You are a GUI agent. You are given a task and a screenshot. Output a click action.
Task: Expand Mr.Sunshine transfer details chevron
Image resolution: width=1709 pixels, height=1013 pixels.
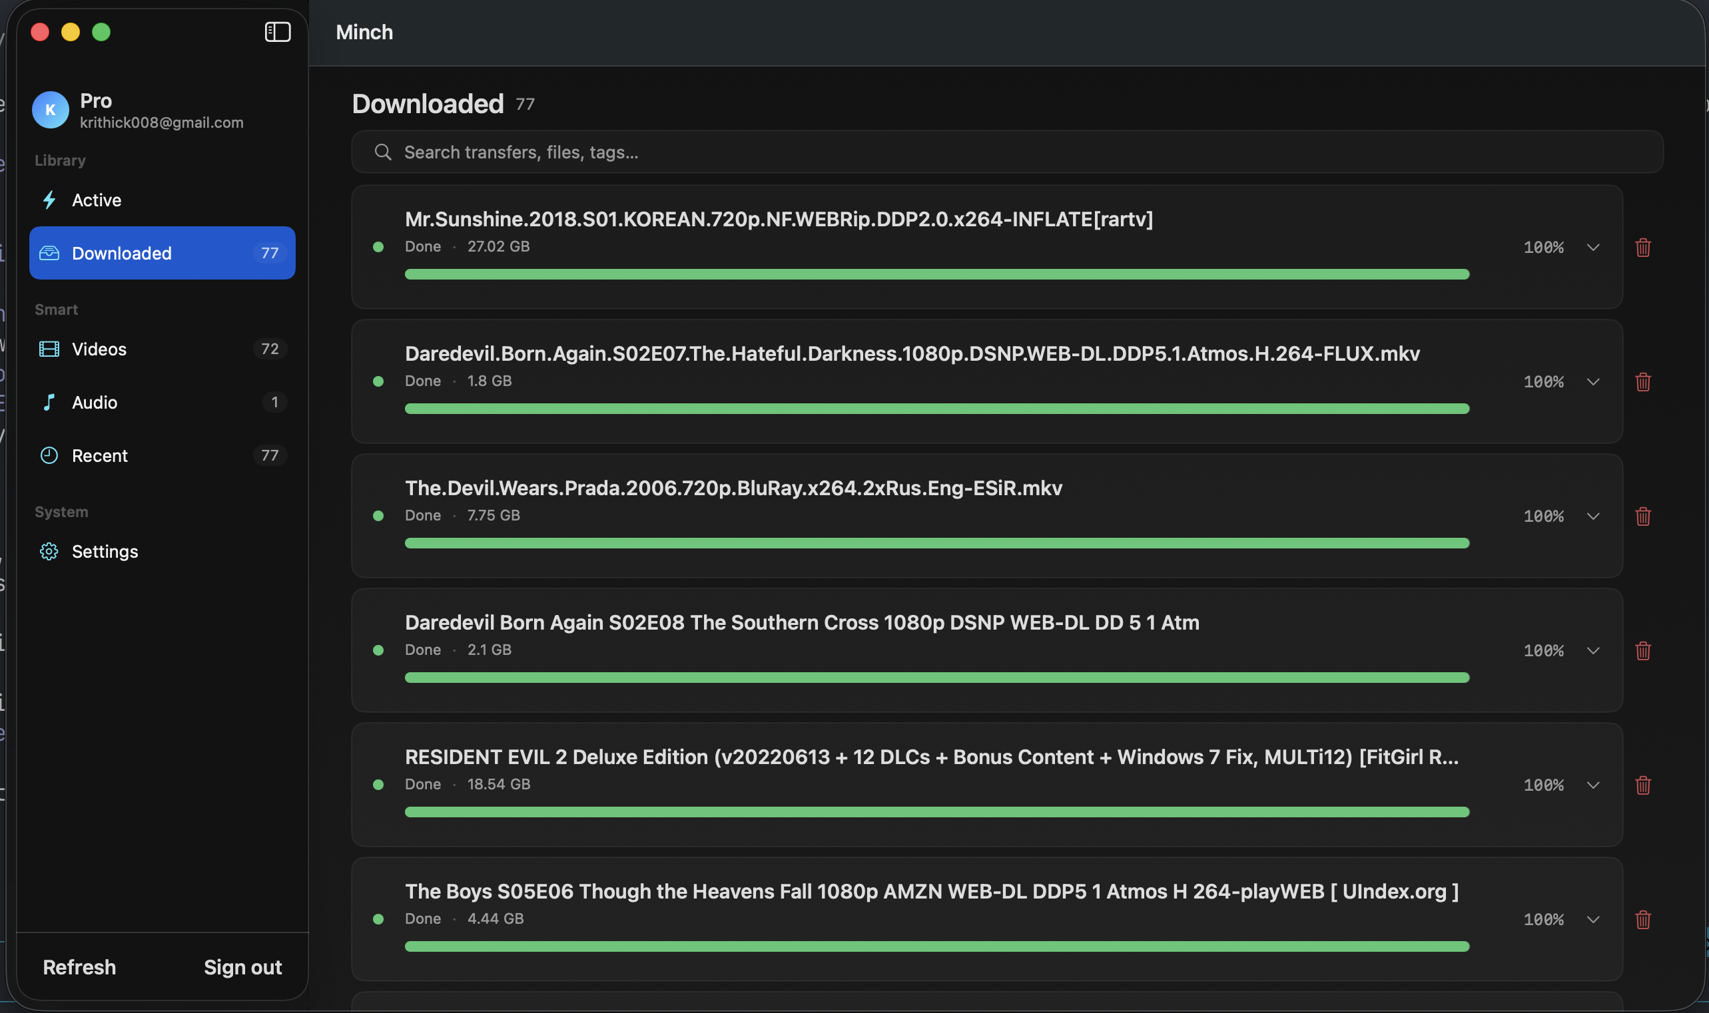[x=1593, y=247]
